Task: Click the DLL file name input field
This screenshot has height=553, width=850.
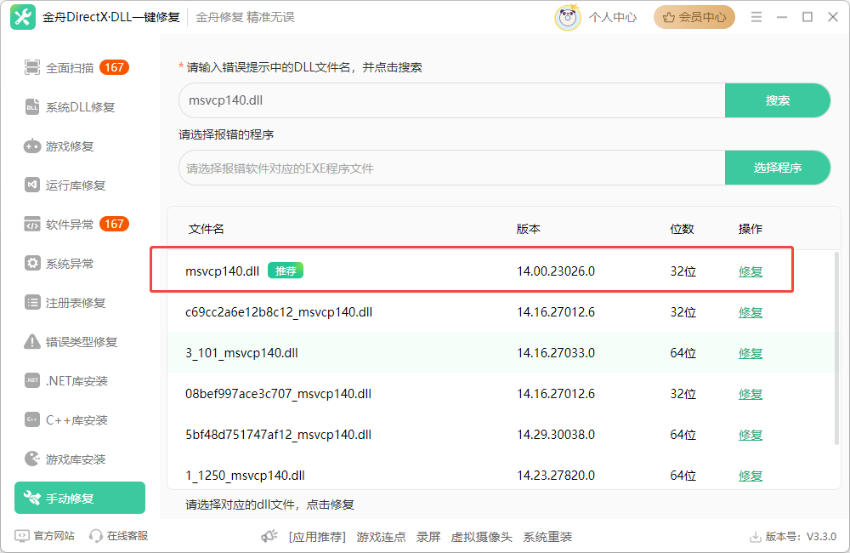Action: [x=451, y=100]
